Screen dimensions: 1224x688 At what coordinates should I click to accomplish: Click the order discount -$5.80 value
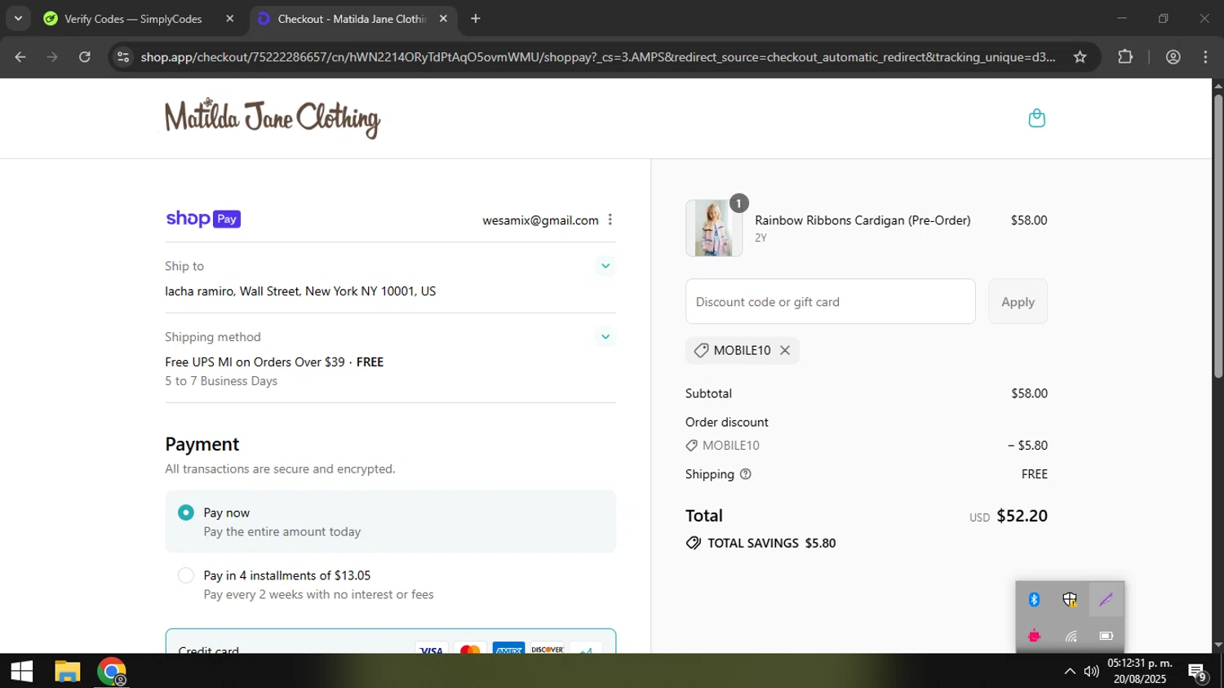(1027, 446)
